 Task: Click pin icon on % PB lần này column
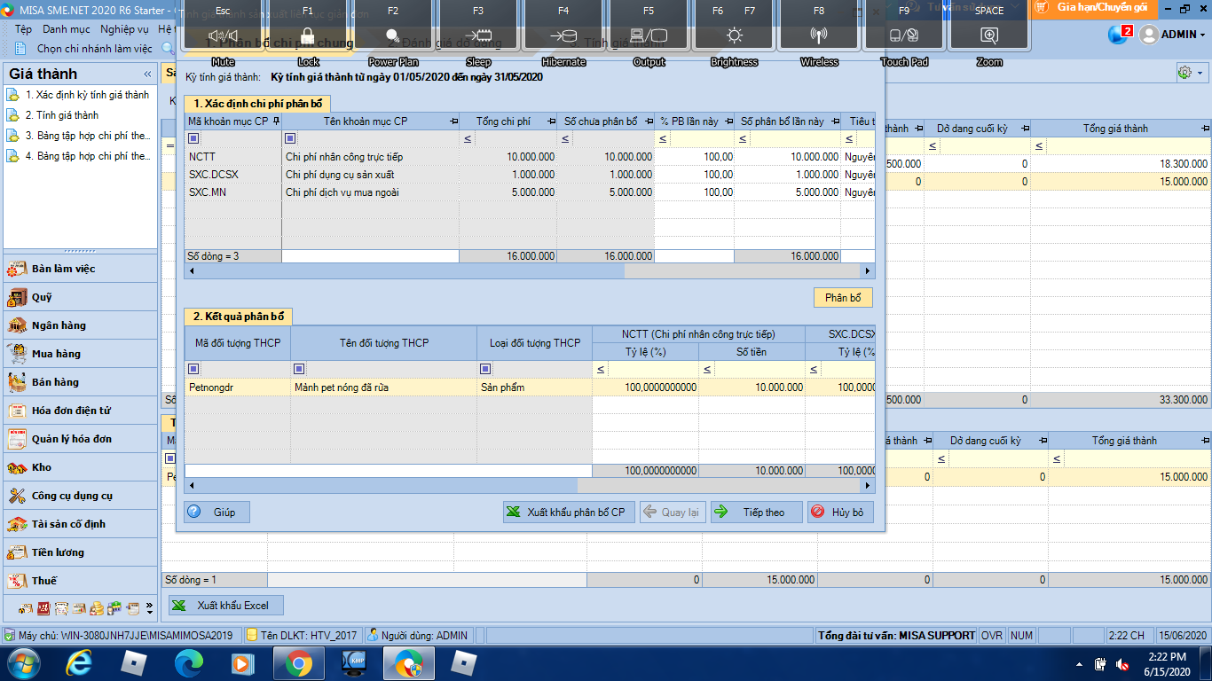click(728, 121)
